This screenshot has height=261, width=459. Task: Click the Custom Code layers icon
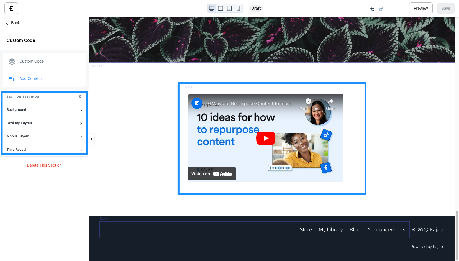tap(12, 62)
